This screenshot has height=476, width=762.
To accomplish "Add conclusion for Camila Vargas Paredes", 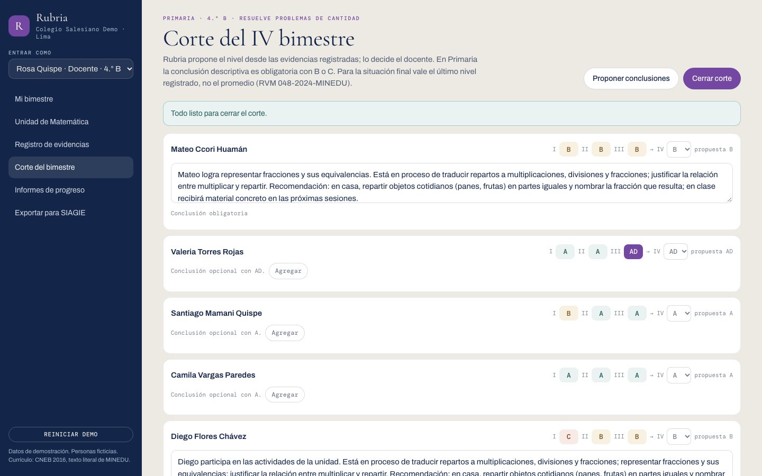I will click(285, 395).
